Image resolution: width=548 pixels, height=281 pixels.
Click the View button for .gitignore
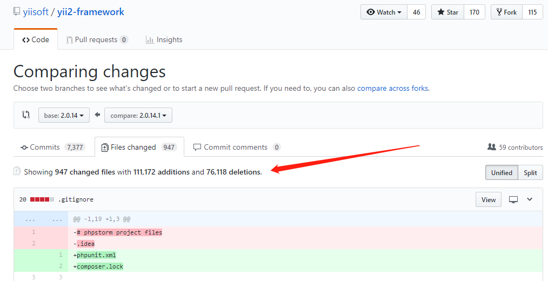click(488, 199)
